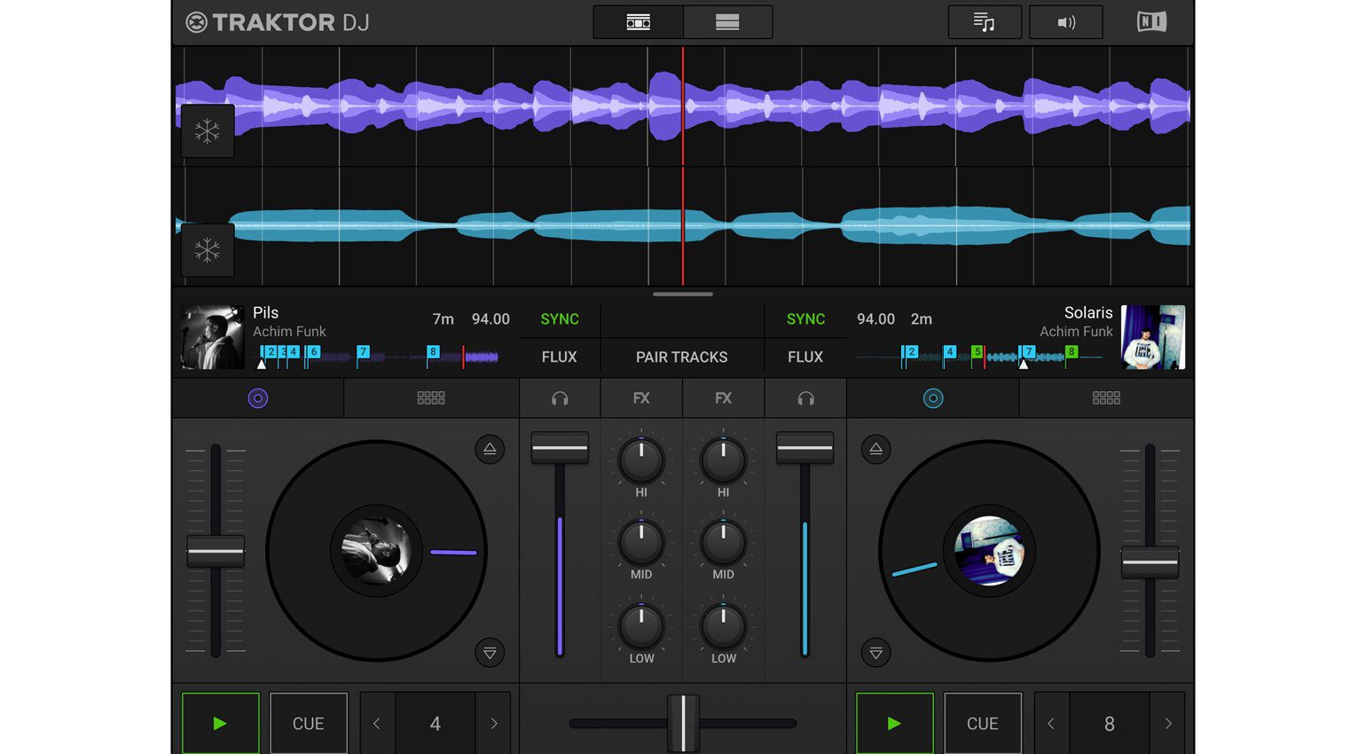This screenshot has width=1366, height=754.
Task: Click the right channel LOW knob
Action: pyautogui.click(x=724, y=626)
